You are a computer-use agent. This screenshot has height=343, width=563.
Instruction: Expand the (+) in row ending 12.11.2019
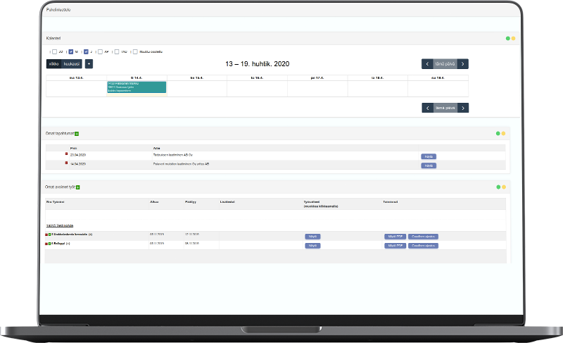(91, 235)
